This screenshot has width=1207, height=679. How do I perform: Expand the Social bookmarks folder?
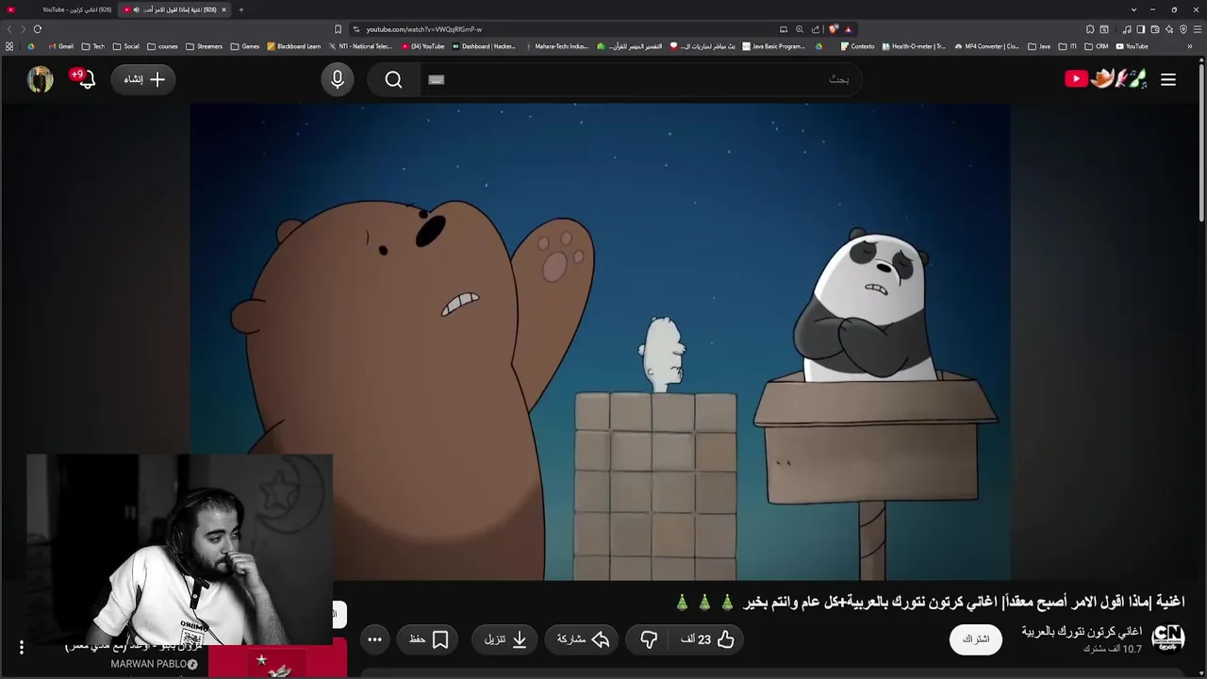tap(126, 46)
